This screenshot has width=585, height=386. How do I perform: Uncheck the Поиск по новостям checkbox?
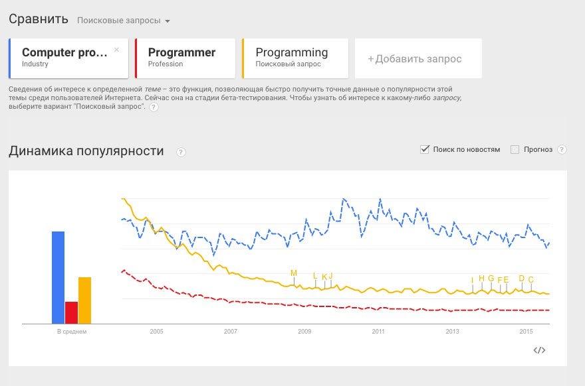424,149
